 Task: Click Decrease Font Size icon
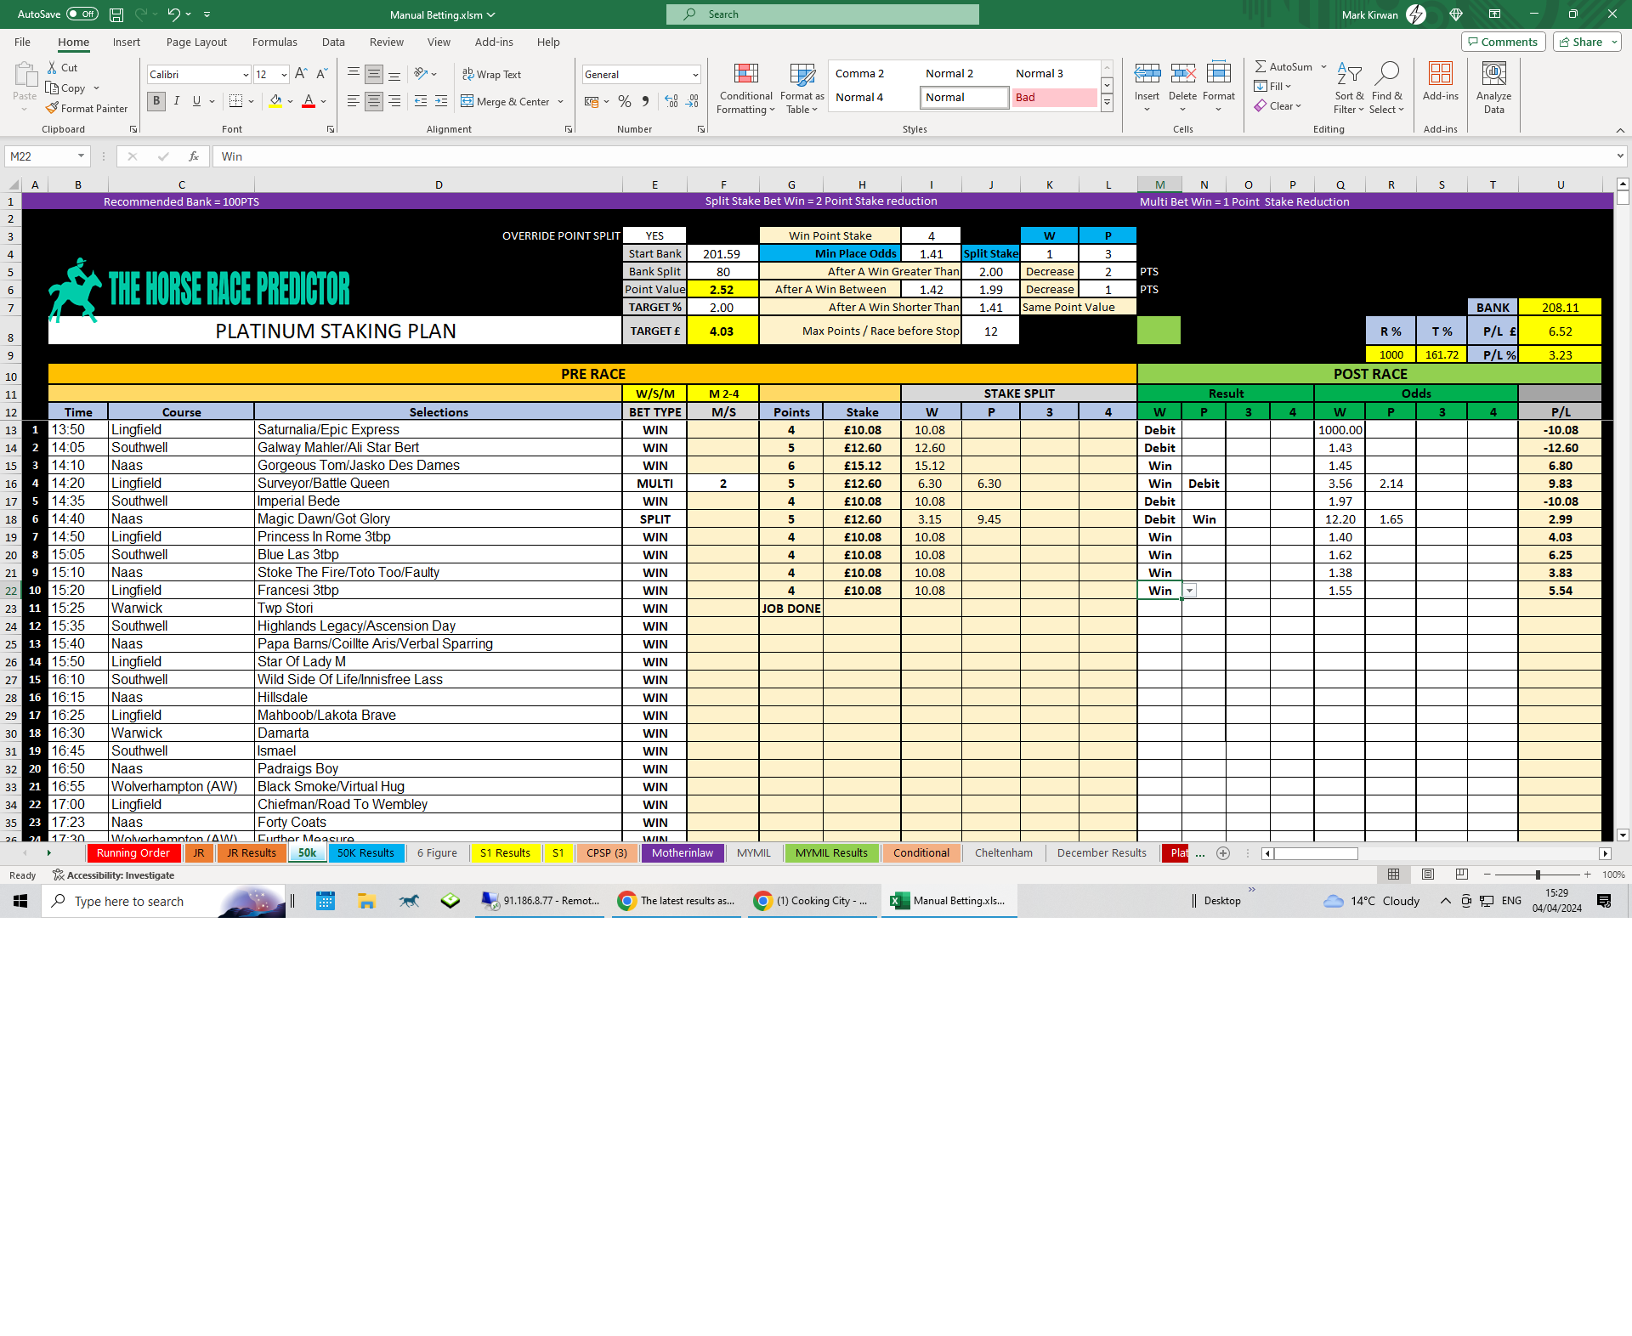tap(321, 74)
